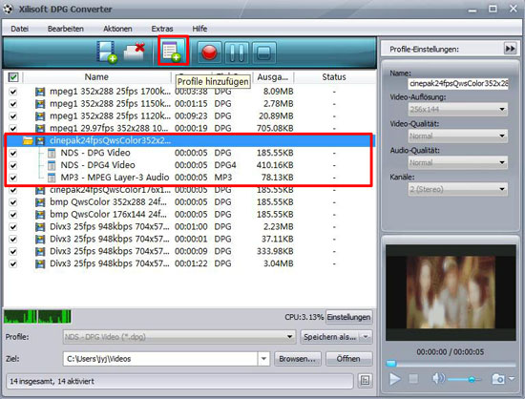The width and height of the screenshot is (525, 399).
Task: Click the Browsen button
Action: tap(297, 359)
